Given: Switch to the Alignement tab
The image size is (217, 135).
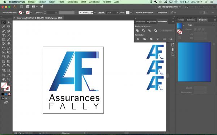Looking at the screenshot, I should click(x=151, y=22).
